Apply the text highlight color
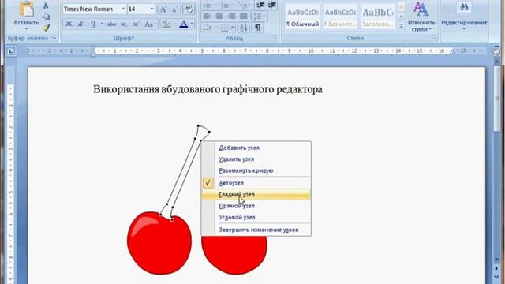505x284 pixels. pyautogui.click(x=166, y=24)
